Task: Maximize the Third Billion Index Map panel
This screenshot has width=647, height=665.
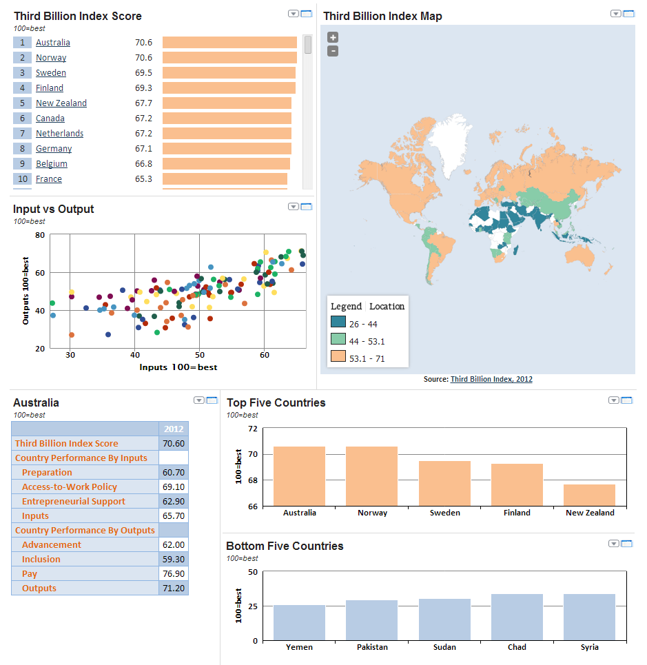Action: click(x=628, y=14)
